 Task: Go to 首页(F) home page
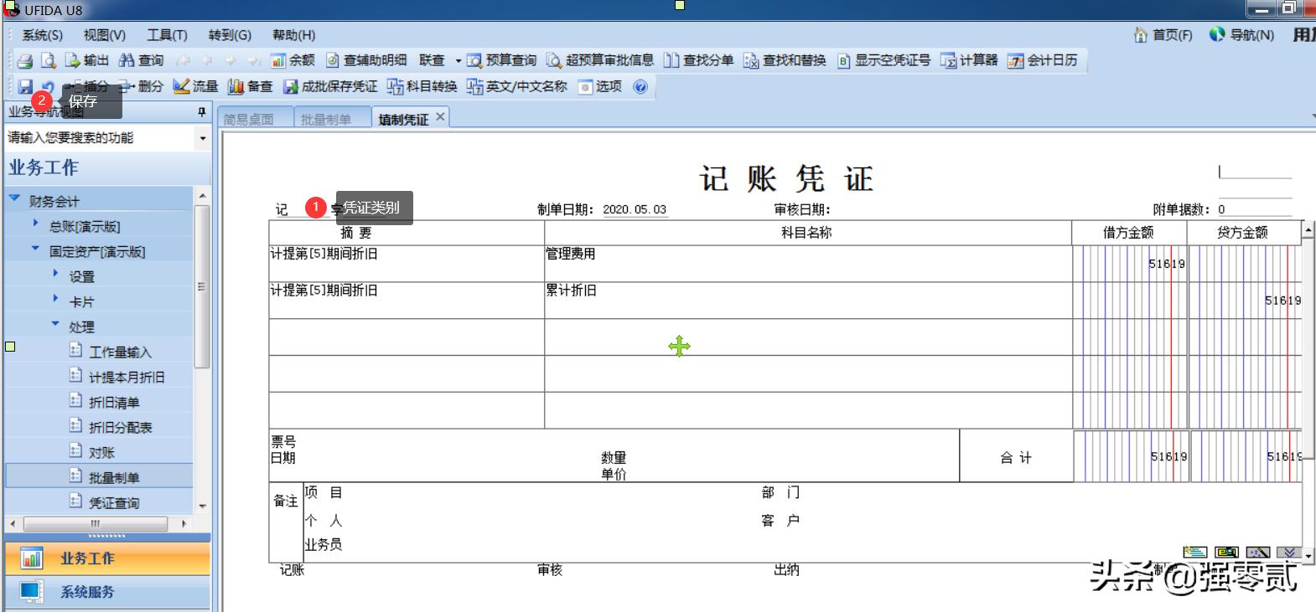click(1163, 34)
